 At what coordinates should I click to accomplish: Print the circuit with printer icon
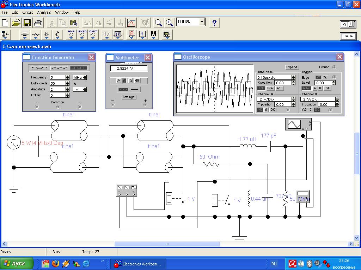(x=38, y=23)
